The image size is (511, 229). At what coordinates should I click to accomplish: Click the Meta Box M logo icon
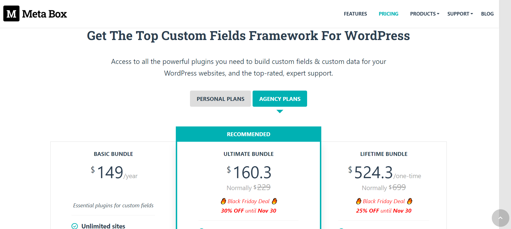pyautogui.click(x=11, y=14)
